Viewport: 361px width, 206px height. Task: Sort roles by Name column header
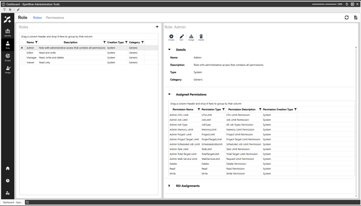pyautogui.click(x=30, y=42)
